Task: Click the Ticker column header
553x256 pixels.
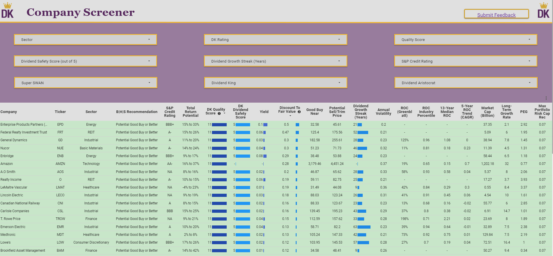Action: click(60, 112)
